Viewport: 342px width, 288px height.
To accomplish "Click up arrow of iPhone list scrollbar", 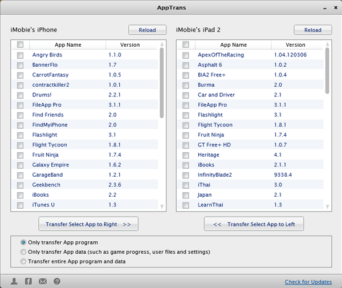I will pyautogui.click(x=162, y=44).
